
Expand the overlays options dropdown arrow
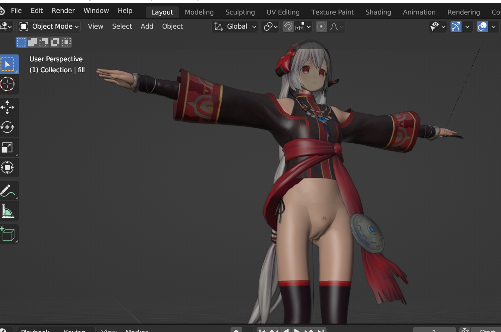click(x=493, y=27)
